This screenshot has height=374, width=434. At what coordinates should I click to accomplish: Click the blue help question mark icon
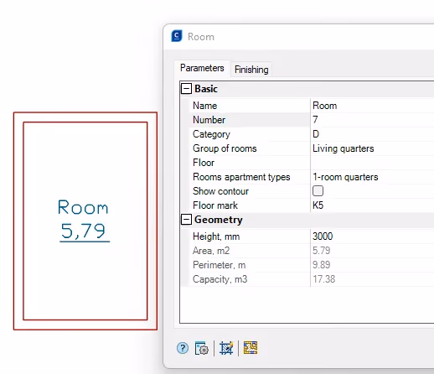click(183, 348)
